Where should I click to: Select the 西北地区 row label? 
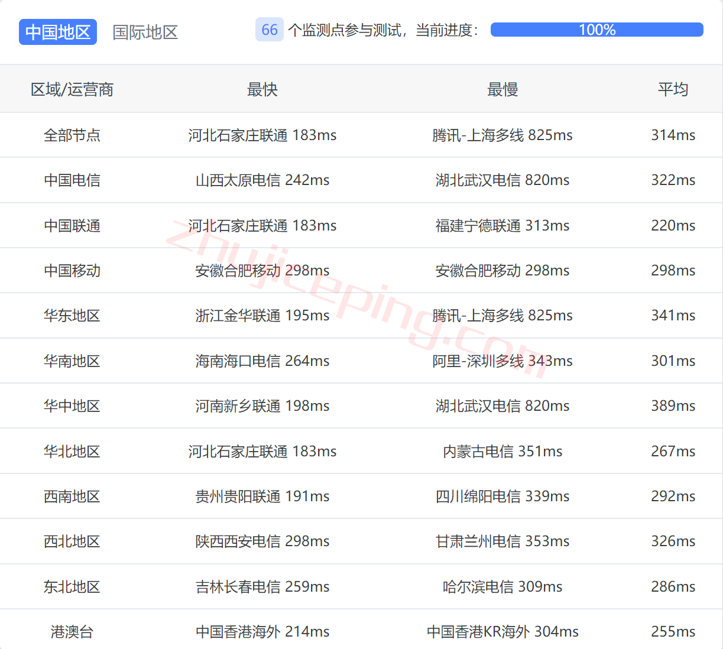(72, 541)
